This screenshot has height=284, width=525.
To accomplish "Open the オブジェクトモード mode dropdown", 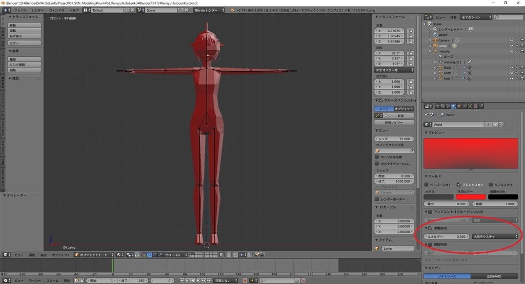I will 93,254.
